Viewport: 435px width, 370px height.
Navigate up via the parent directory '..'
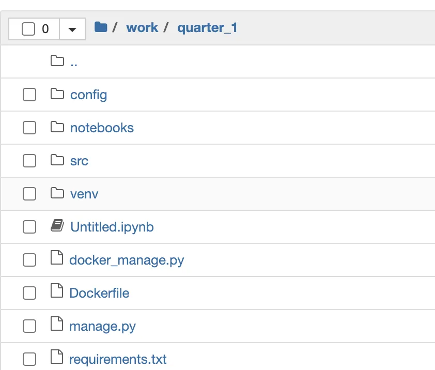click(74, 62)
